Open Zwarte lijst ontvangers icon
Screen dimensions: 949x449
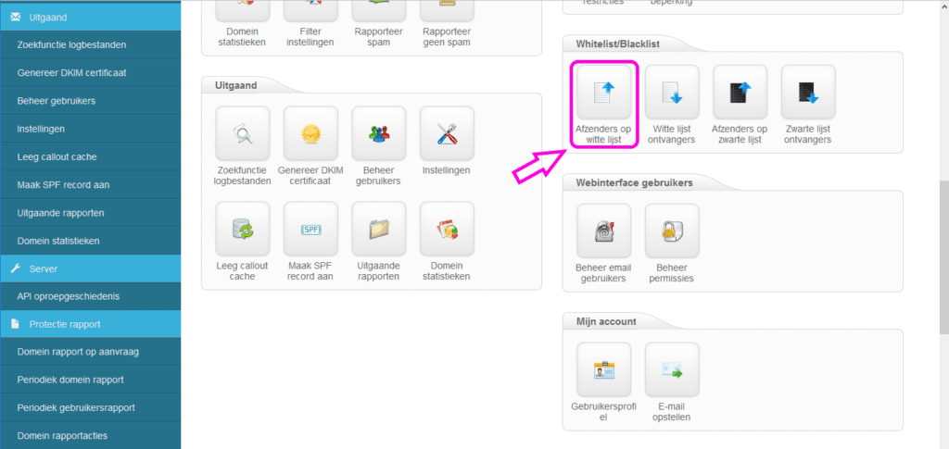pos(808,93)
